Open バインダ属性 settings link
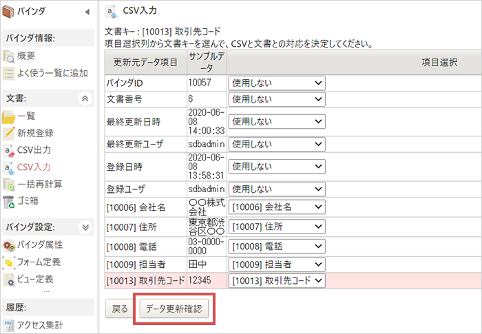 point(40,244)
